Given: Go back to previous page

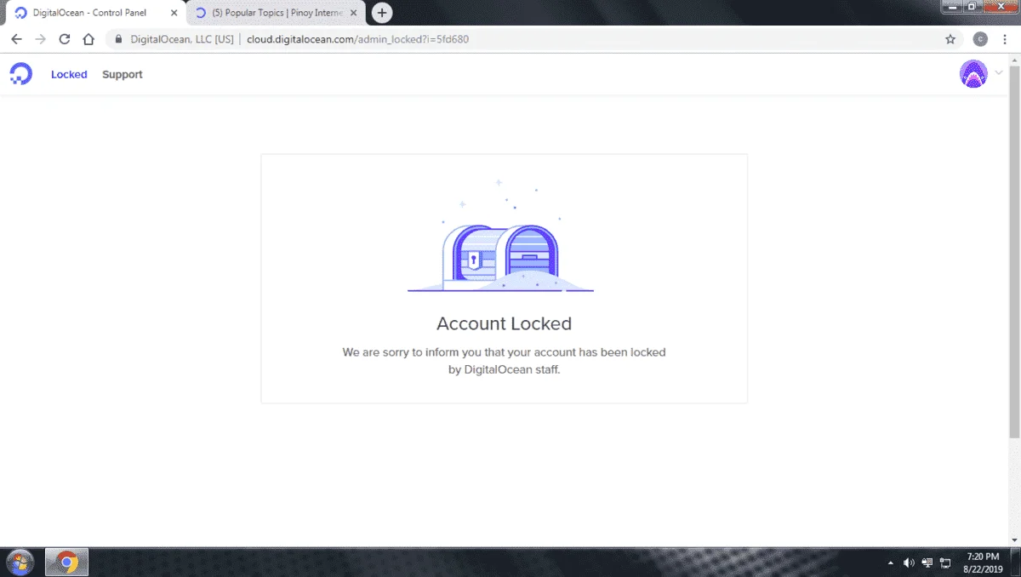Looking at the screenshot, I should (16, 39).
